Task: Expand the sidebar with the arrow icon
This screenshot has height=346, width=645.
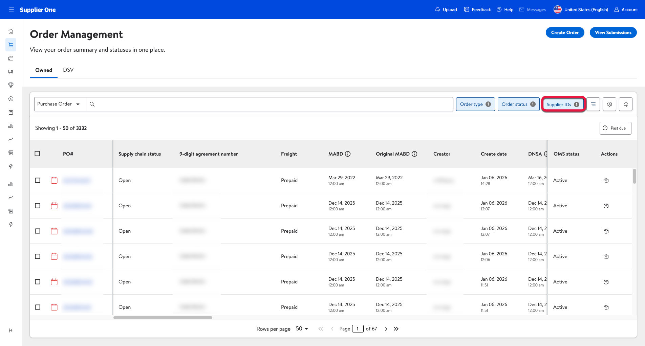Action: pyautogui.click(x=11, y=330)
